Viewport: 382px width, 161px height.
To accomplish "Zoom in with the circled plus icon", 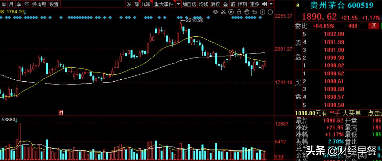I will point(262,12).
